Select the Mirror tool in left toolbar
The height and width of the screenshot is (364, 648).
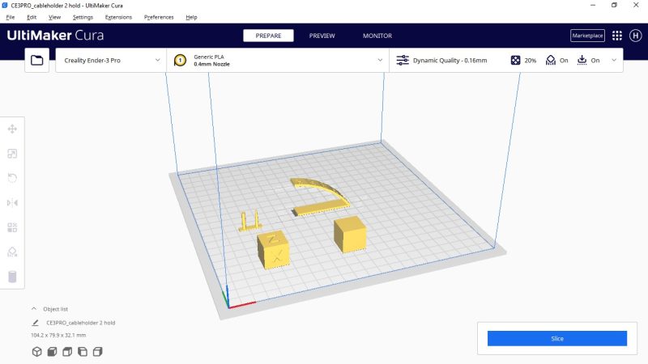point(12,203)
